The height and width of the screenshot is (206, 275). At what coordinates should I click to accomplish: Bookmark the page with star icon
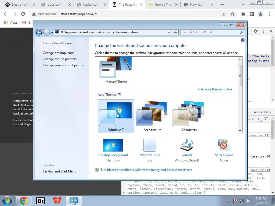click(233, 14)
